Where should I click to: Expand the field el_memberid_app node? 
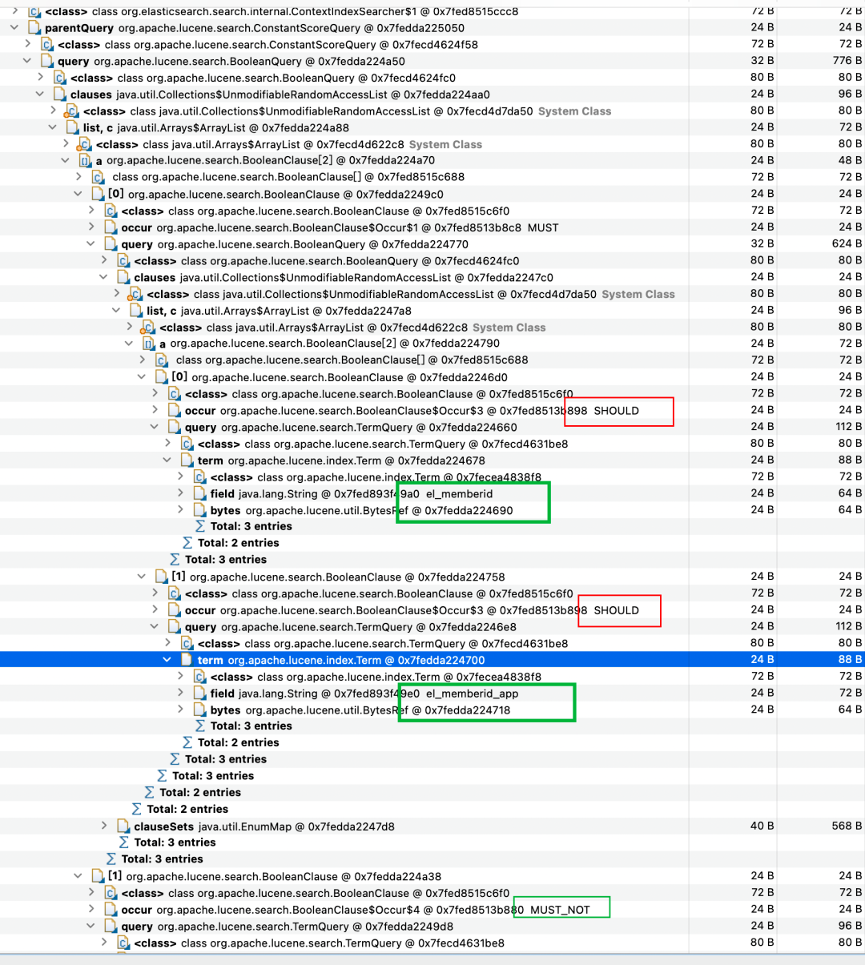[180, 694]
